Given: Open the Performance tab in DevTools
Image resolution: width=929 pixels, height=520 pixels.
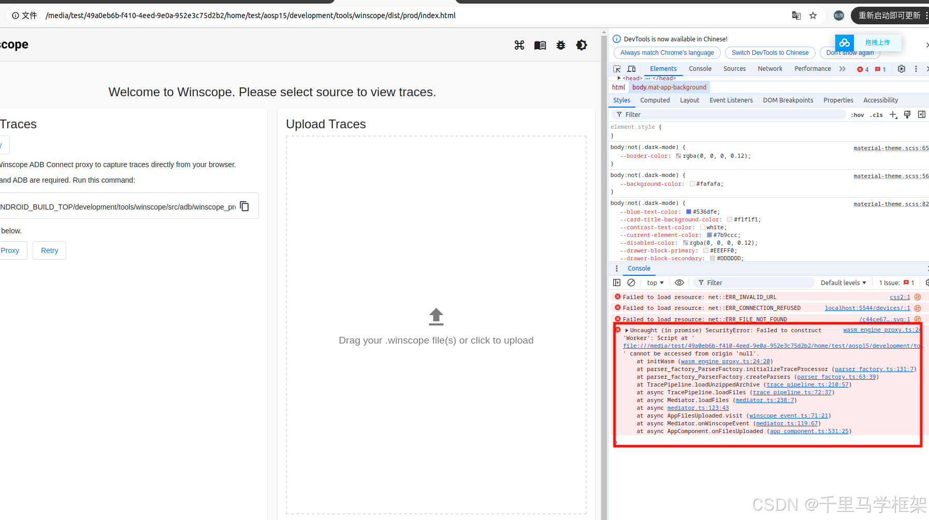Looking at the screenshot, I should pos(812,69).
